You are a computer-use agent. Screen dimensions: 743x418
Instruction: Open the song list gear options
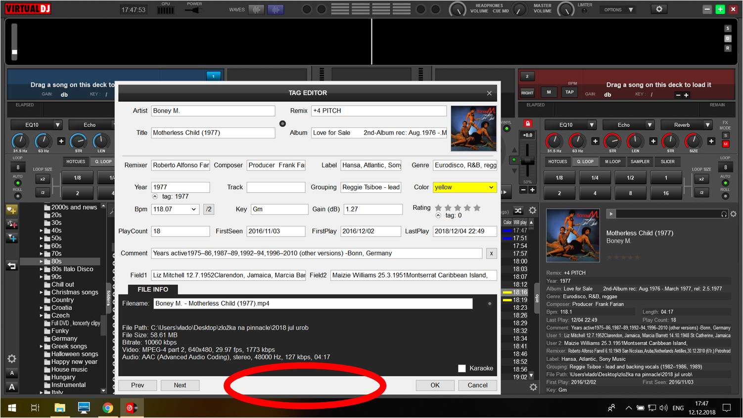(x=532, y=210)
